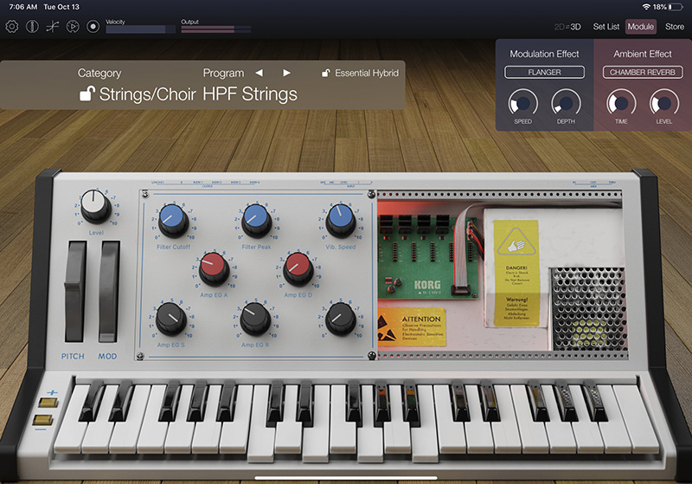692x484 pixels.
Task: Tap the MOD wheel
Action: (109, 292)
